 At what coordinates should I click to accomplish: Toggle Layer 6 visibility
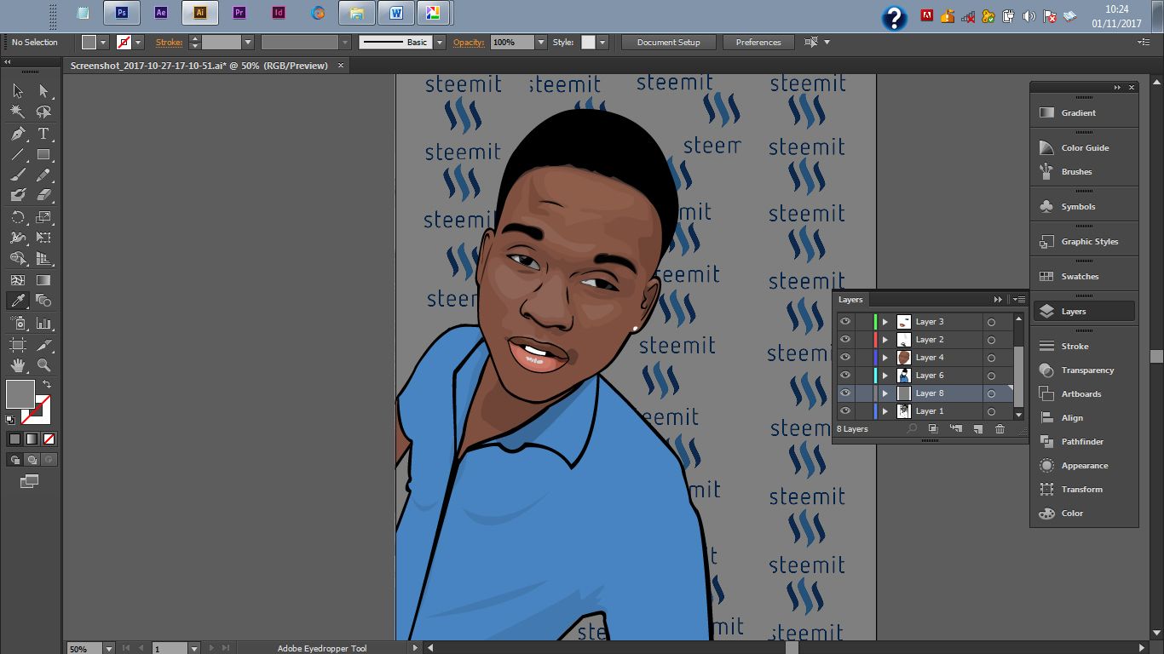click(x=845, y=376)
